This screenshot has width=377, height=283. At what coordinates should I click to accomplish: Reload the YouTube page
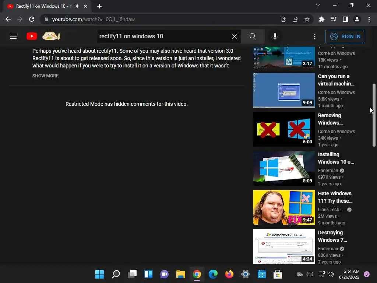coord(32,19)
